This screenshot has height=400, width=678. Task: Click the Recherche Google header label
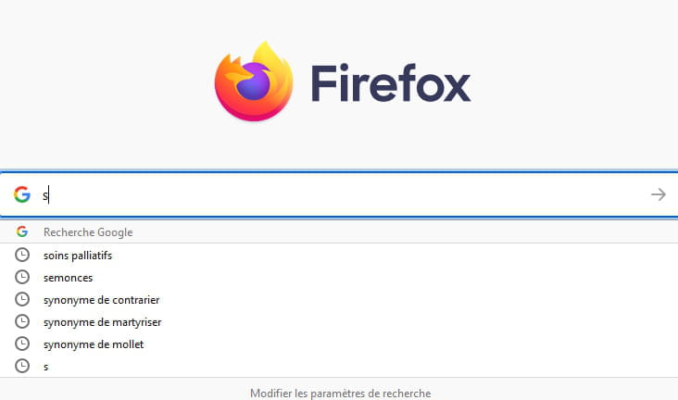(88, 232)
